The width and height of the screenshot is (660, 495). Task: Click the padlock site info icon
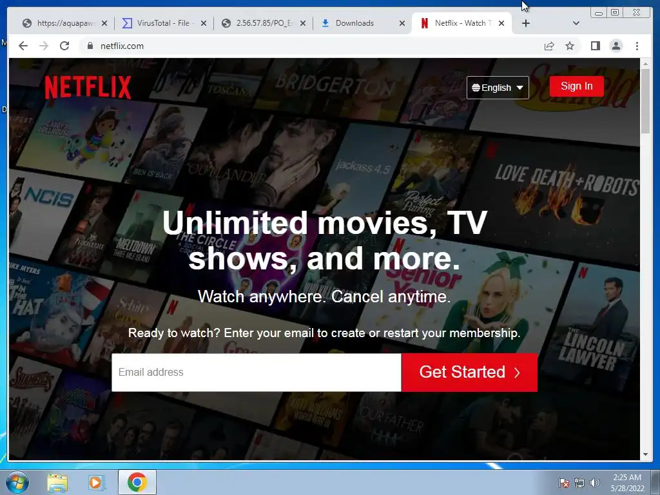(x=90, y=46)
